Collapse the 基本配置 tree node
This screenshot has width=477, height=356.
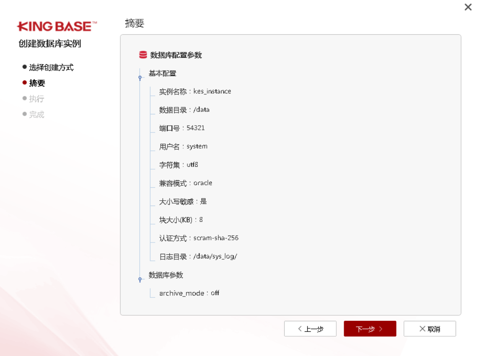pyautogui.click(x=140, y=77)
